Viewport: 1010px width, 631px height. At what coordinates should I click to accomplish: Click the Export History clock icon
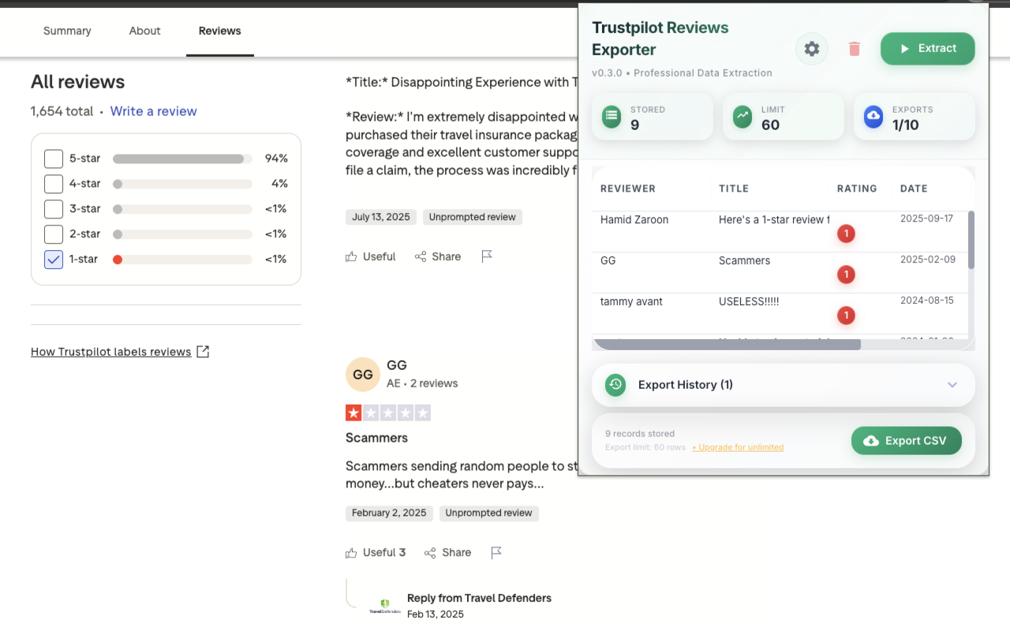pos(615,385)
